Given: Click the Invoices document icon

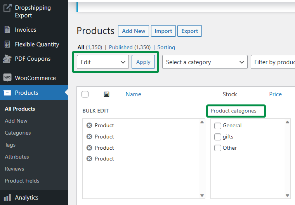Looking at the screenshot, I should 7,30.
